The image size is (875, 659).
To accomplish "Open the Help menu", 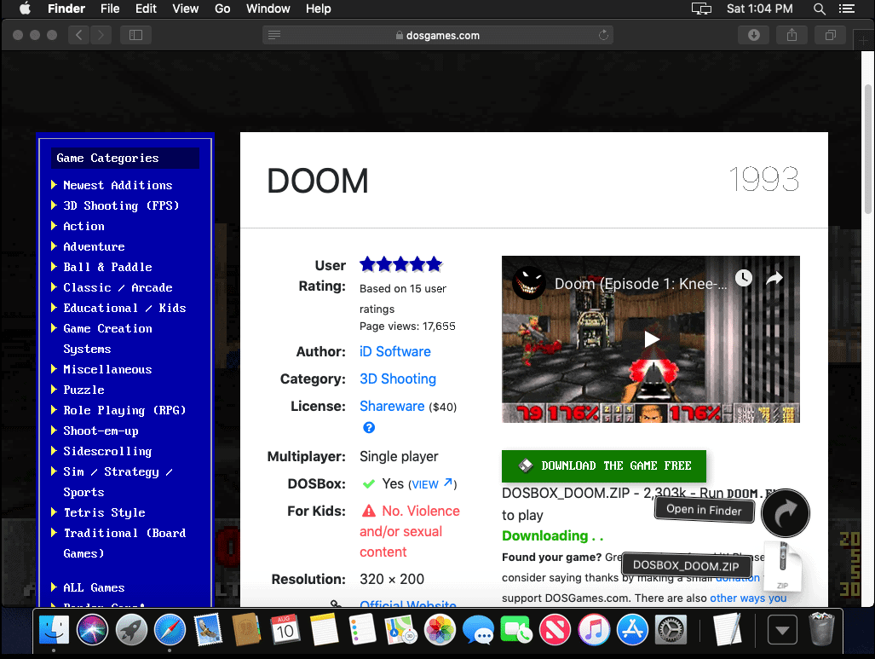I will pos(318,9).
